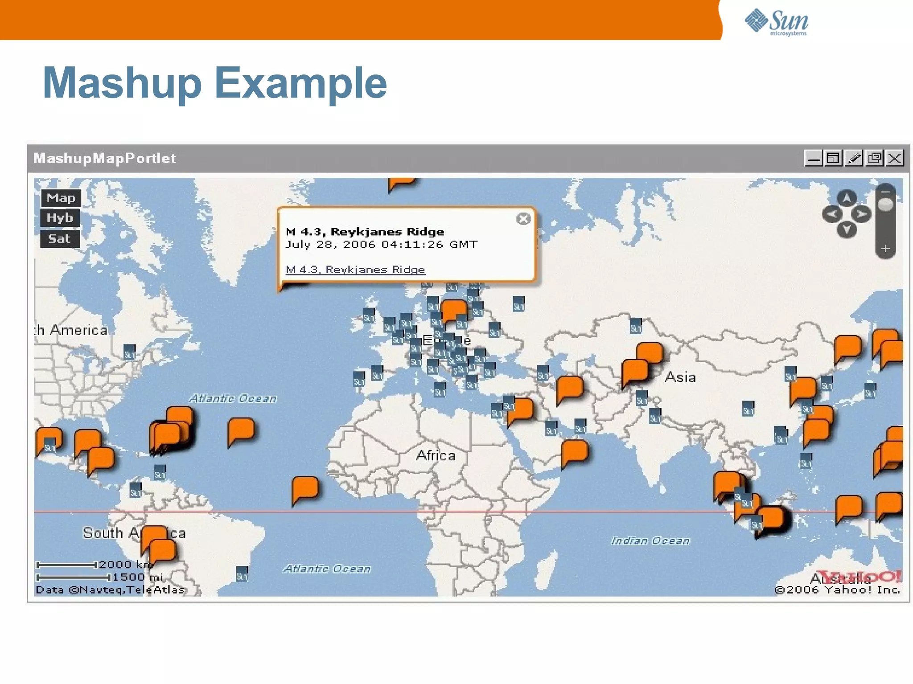Click the Yahoo! logo on map
The width and height of the screenshot is (913, 684).
859,577
